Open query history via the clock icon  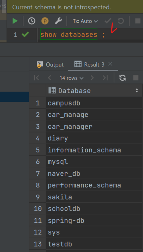pos(32,21)
